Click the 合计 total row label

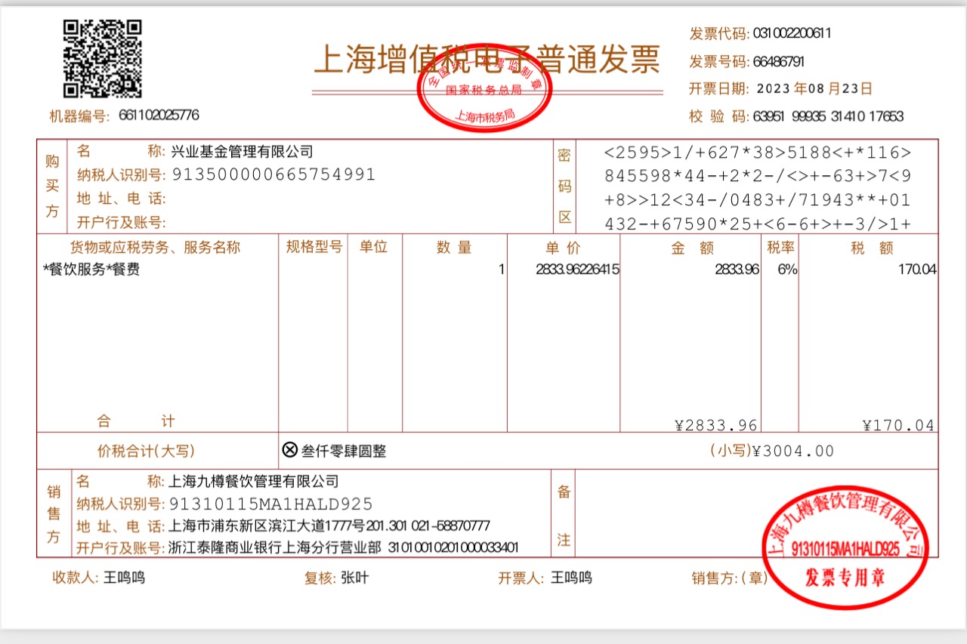(136, 421)
